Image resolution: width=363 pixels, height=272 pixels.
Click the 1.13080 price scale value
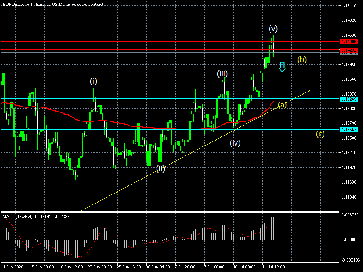pyautogui.click(x=349, y=108)
